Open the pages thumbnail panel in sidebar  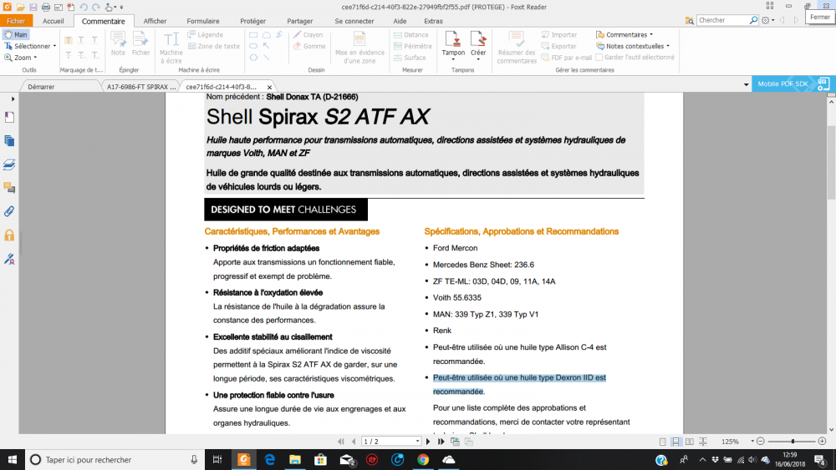tap(9, 141)
